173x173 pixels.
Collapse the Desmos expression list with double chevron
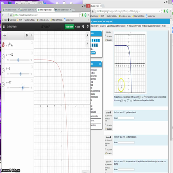31,35
